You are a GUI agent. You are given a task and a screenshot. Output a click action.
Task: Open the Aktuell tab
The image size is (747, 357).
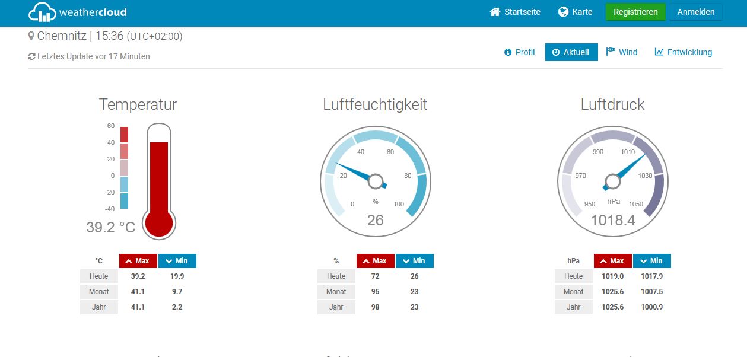click(x=571, y=52)
